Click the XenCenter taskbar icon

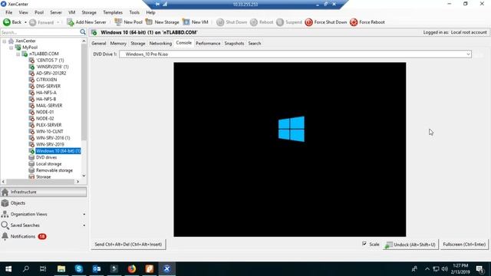coord(167,269)
